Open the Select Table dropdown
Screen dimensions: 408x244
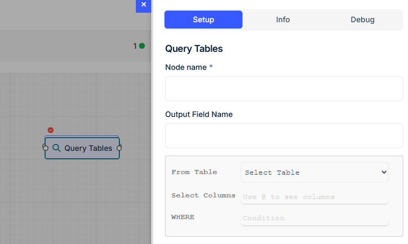(x=315, y=173)
